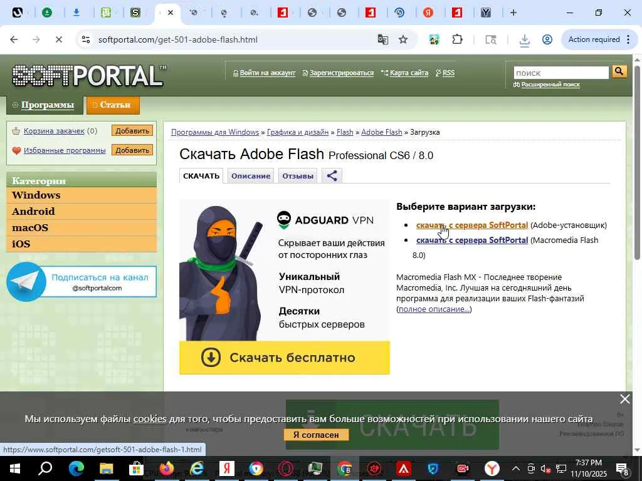Launch Firefox from the taskbar
This screenshot has height=481, width=642.
coord(166,468)
